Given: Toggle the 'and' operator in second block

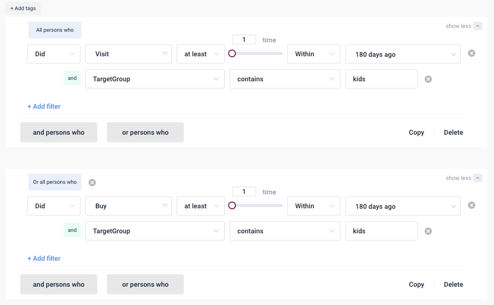Looking at the screenshot, I should [x=72, y=230].
